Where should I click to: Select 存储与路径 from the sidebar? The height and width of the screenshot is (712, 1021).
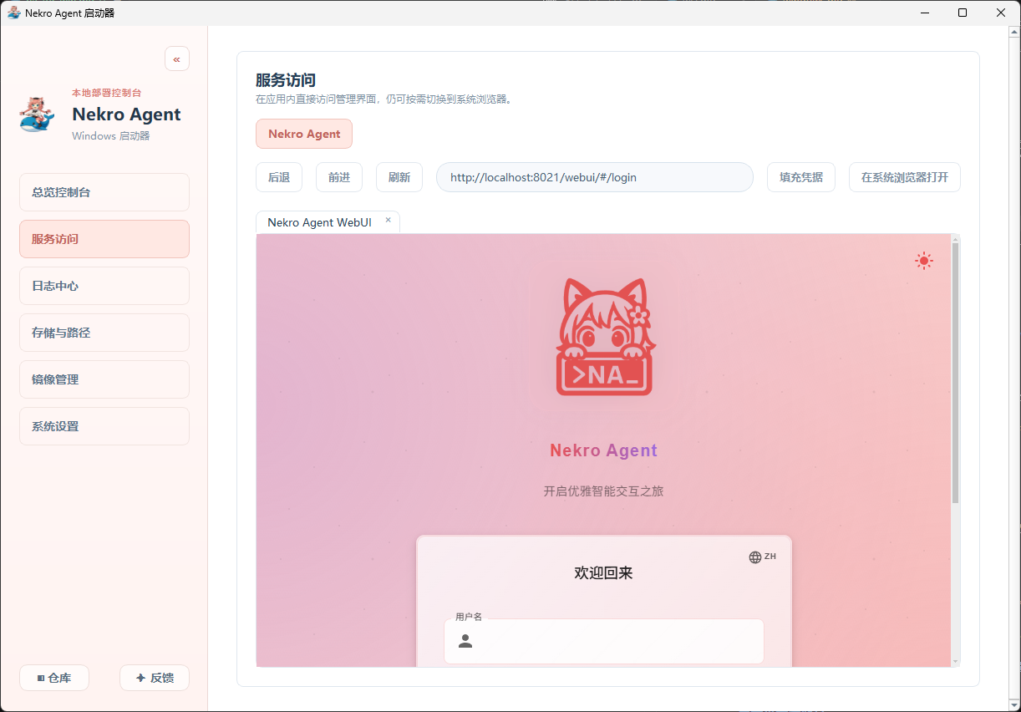(104, 333)
